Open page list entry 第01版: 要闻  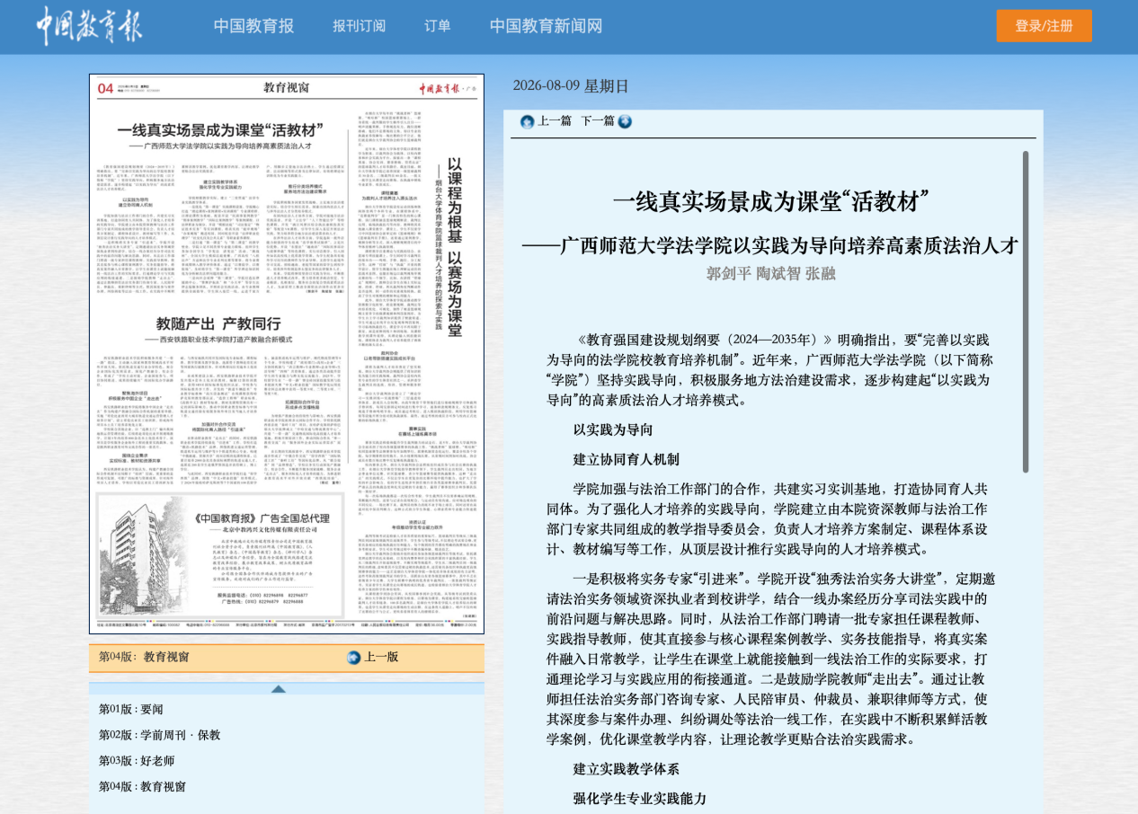point(131,710)
